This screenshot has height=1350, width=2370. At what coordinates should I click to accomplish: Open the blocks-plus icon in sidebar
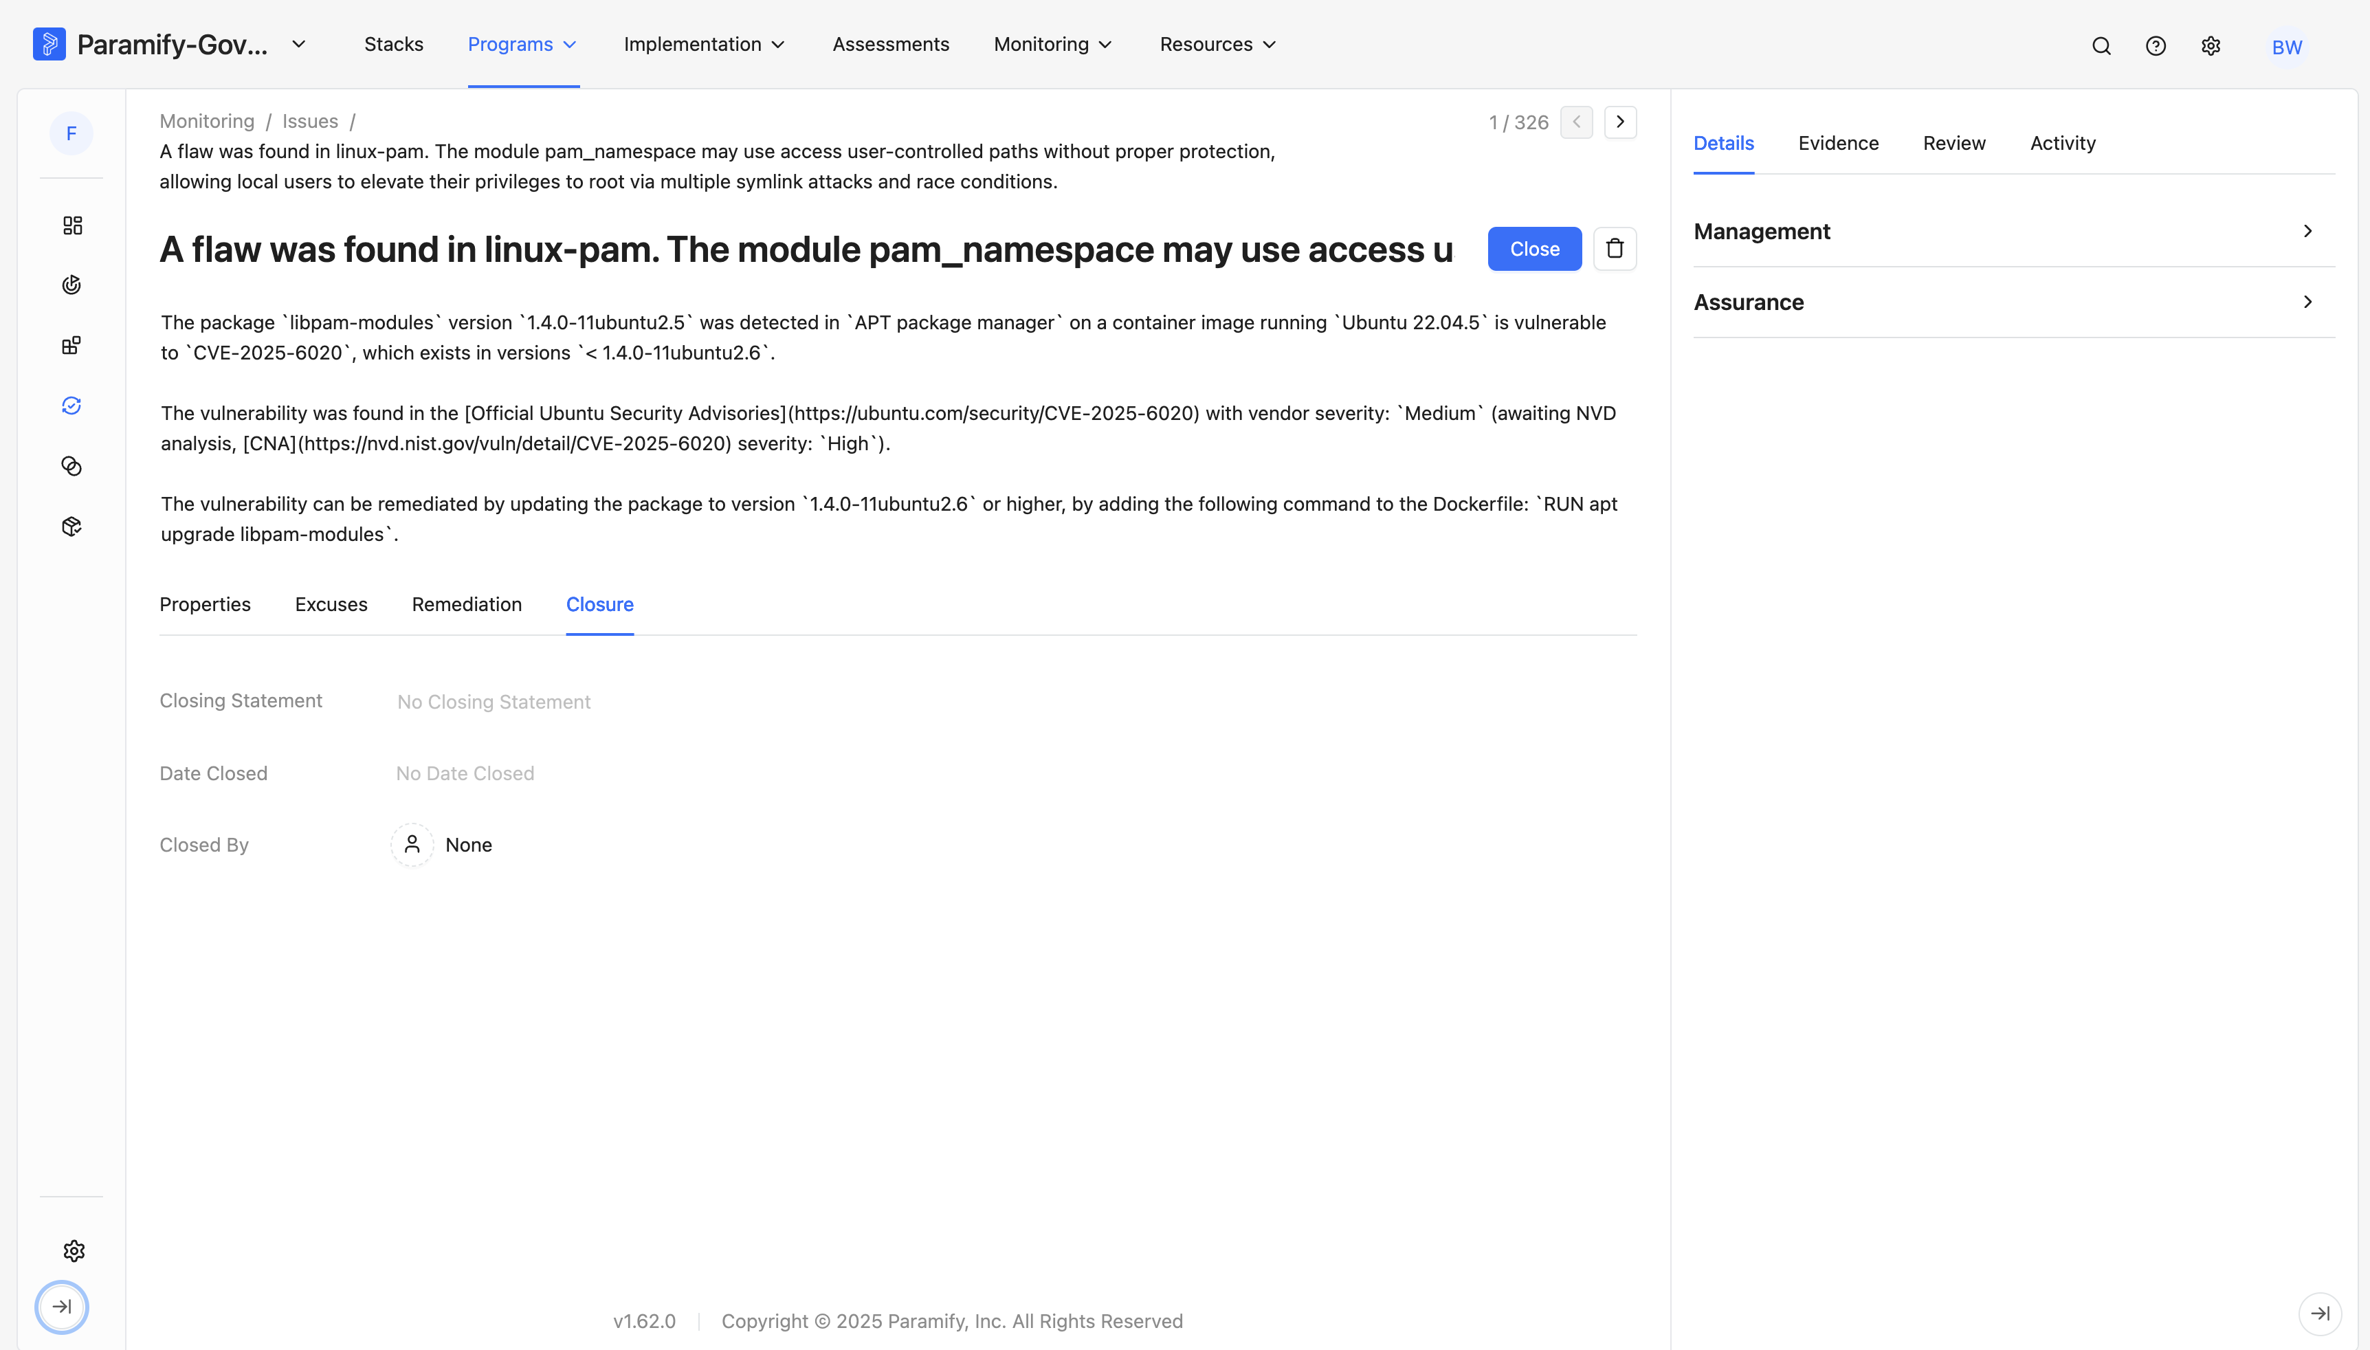71,345
